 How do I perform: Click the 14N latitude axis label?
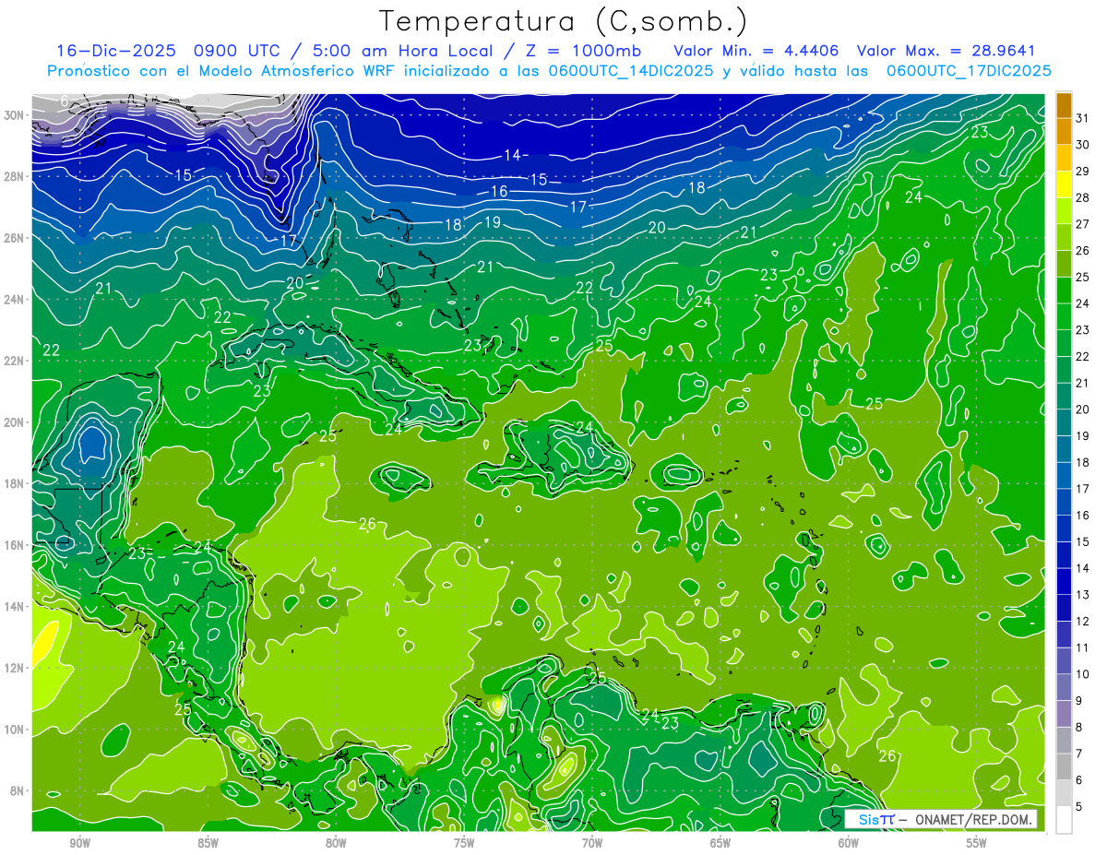pos(16,607)
